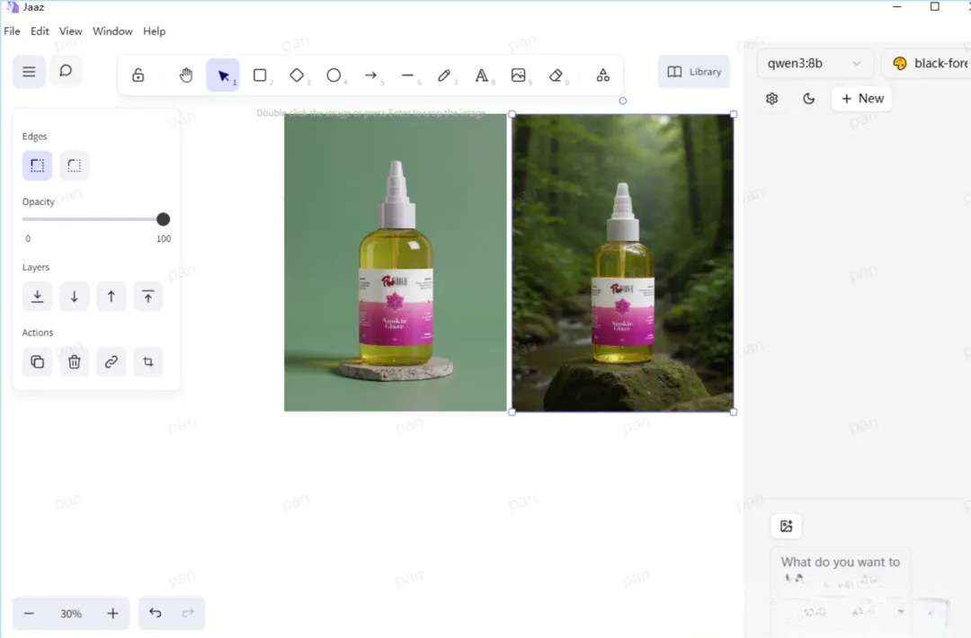Toggle dark mode moon icon
Screen dimensions: 971x638
point(809,98)
